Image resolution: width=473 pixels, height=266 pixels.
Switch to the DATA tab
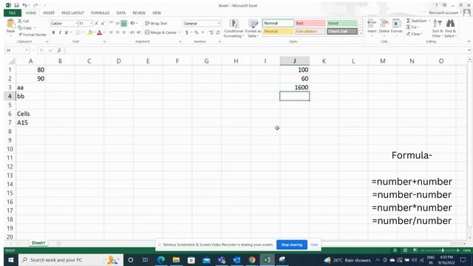(121, 13)
